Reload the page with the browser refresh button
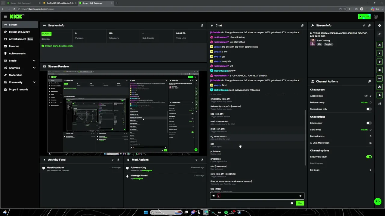Screen dimensions: 385x216 [x=14, y=9]
